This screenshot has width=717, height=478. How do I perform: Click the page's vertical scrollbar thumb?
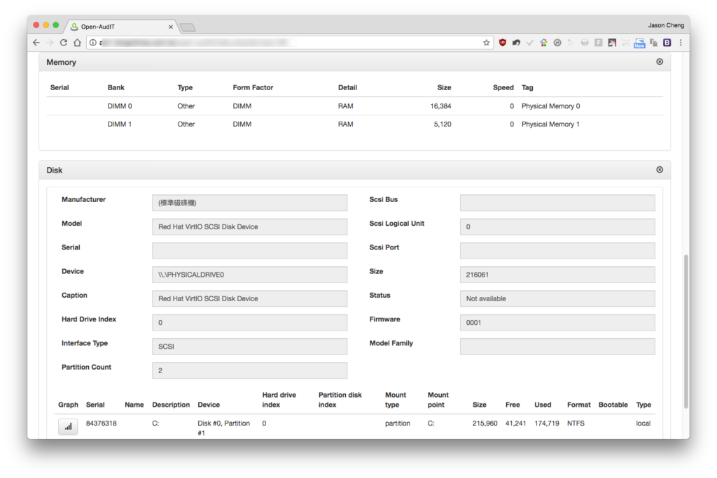point(686,331)
